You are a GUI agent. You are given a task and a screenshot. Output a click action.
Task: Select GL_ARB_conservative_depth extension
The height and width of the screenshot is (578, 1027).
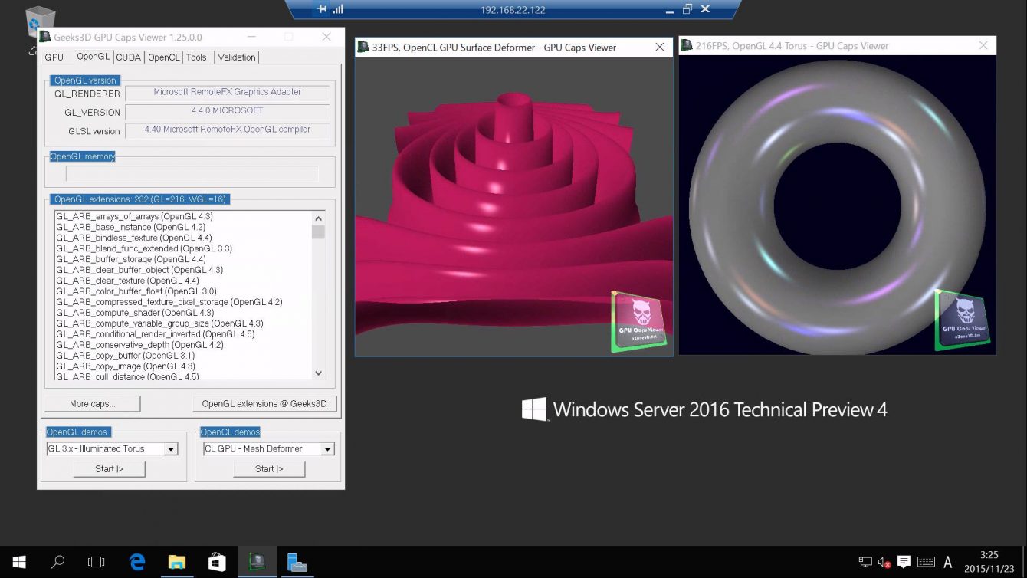coord(139,346)
